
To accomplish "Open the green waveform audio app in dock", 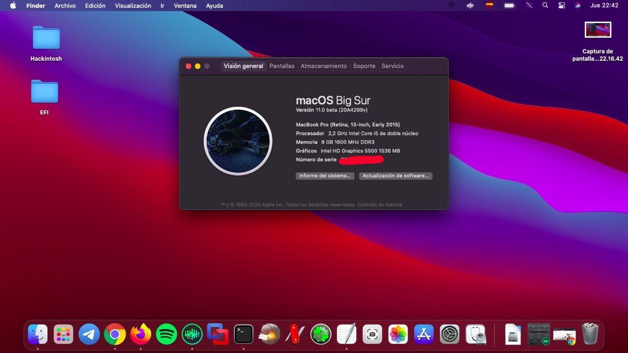I will 192,334.
